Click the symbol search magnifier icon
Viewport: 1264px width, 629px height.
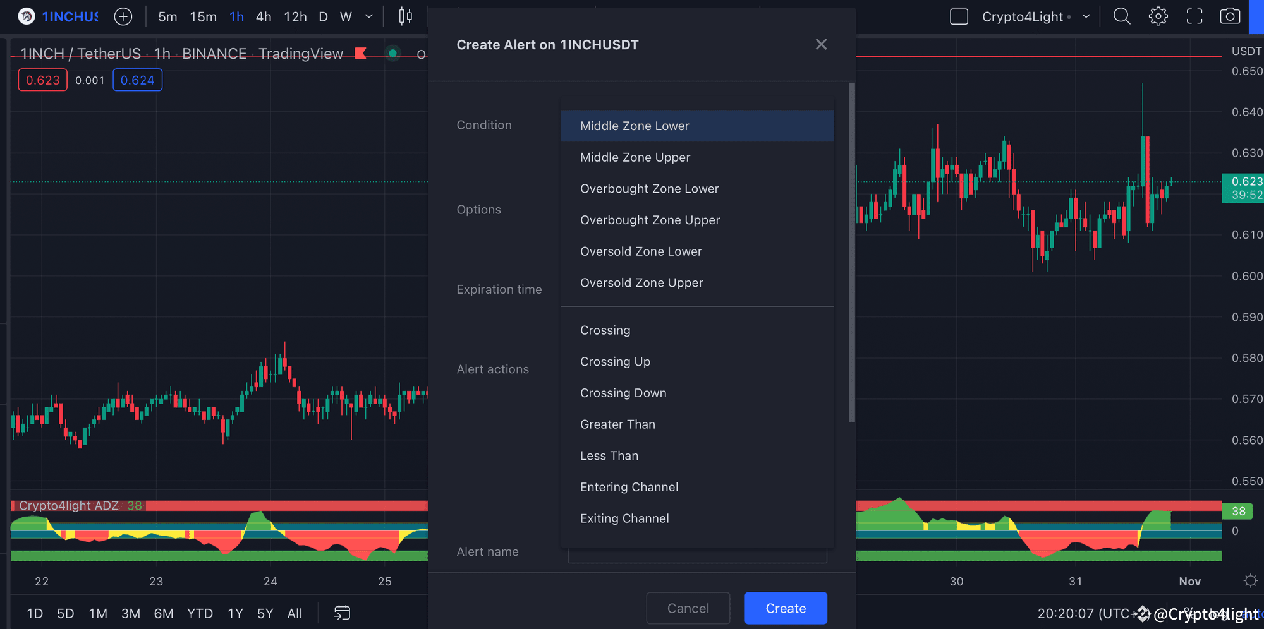[1121, 16]
